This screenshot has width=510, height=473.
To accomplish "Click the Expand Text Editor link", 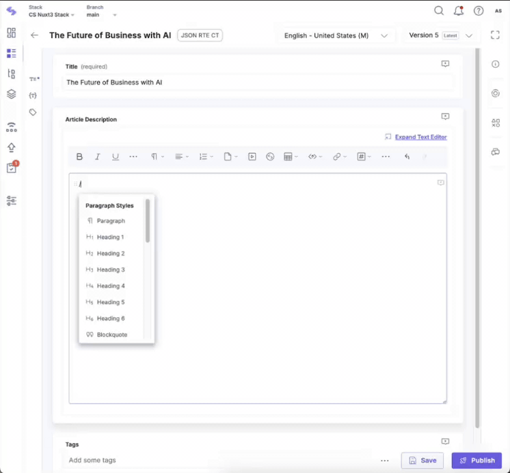I will (421, 137).
